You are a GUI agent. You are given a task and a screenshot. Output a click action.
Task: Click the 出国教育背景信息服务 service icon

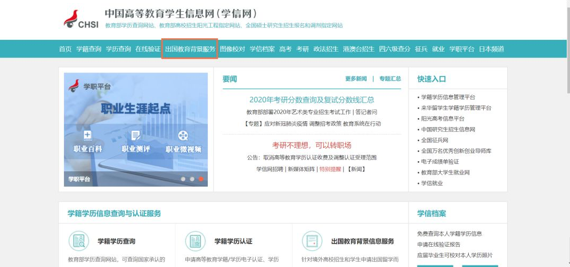(312, 241)
